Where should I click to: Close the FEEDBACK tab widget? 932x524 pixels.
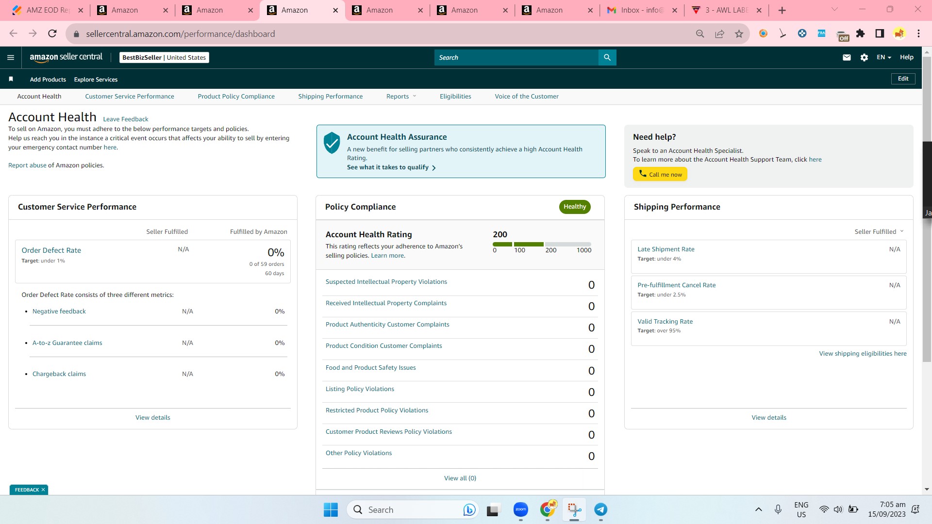(x=43, y=490)
